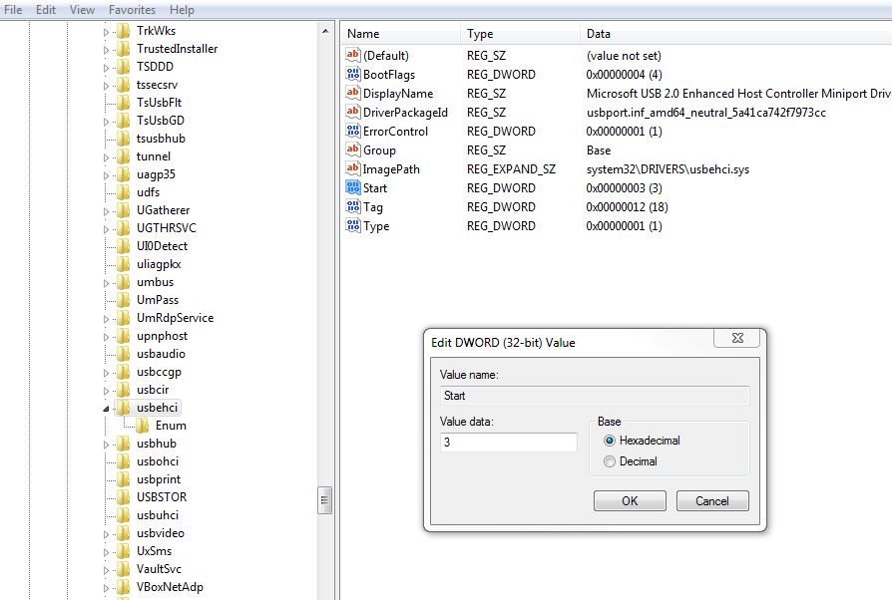The image size is (892, 600).
Task: Cancel the Edit DWORD dialog
Action: (x=711, y=501)
